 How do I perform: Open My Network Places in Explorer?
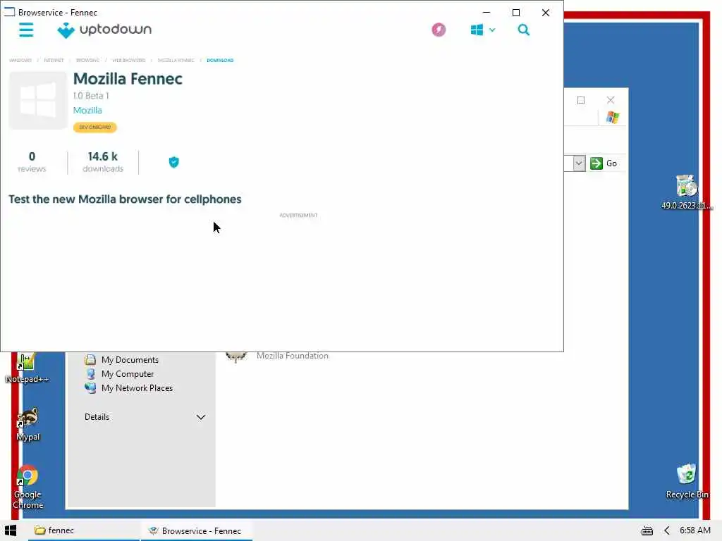pos(128,388)
